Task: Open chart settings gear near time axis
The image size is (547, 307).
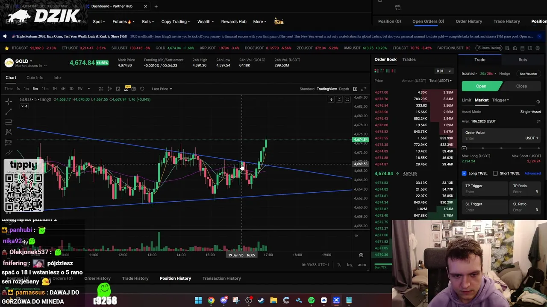Action: coord(361,255)
